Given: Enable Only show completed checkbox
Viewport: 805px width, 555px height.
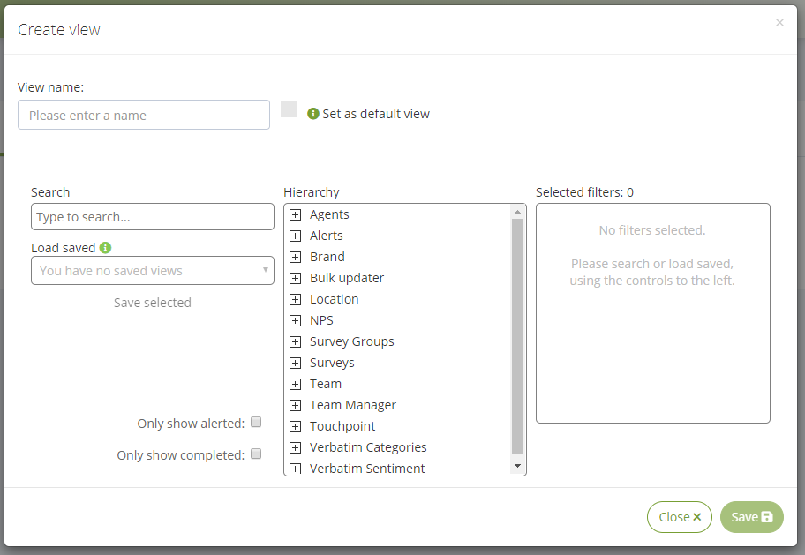Looking at the screenshot, I should click(256, 454).
